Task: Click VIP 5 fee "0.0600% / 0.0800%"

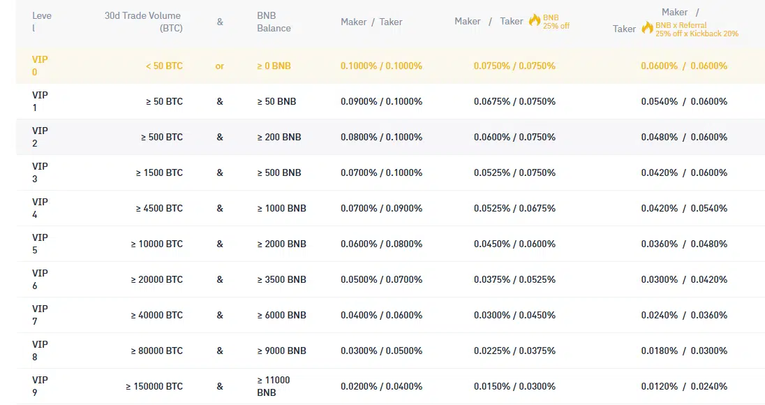Action: tap(382, 244)
